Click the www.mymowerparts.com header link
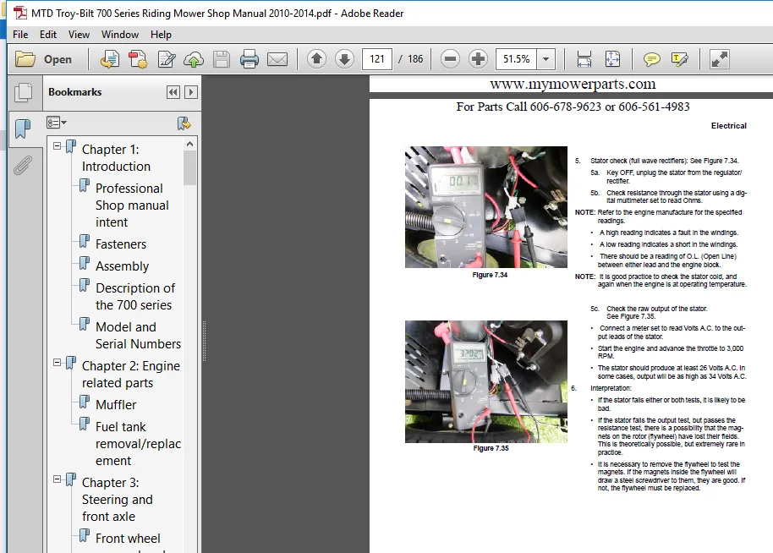Viewport: 773px width, 553px height. (573, 84)
